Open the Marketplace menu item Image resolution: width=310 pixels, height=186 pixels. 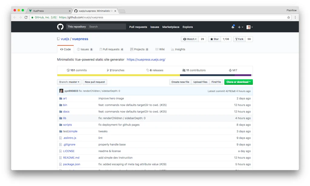[171, 27]
